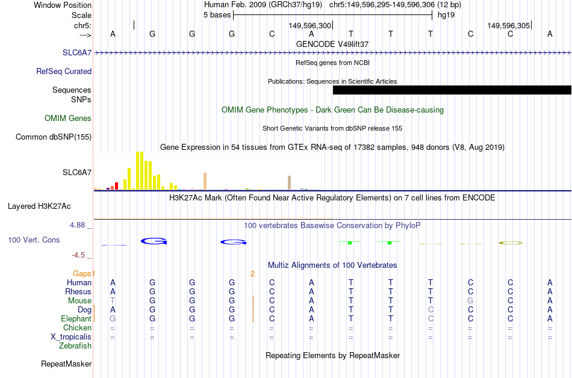572x378 pixels.
Task: Click the 149,596,305 coordinate marker
Action: [509, 25]
